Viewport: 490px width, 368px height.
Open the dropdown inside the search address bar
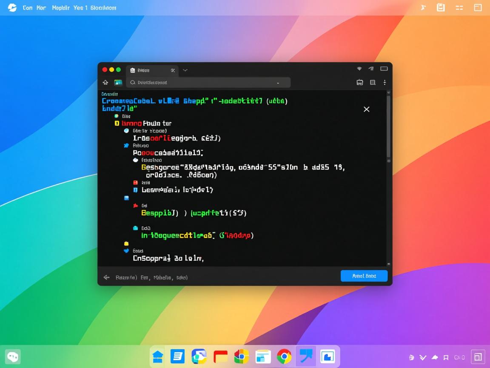point(278,83)
